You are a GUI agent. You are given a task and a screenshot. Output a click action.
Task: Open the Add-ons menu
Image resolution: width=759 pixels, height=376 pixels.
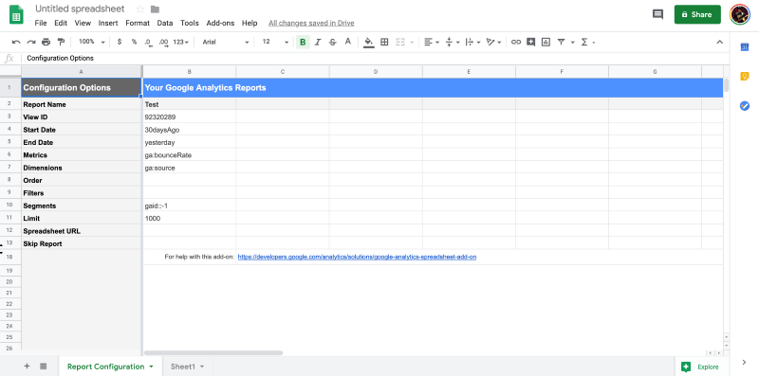pyautogui.click(x=220, y=23)
